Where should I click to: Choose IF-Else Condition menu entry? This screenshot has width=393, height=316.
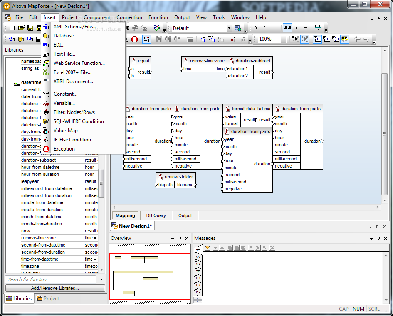[x=84, y=140]
